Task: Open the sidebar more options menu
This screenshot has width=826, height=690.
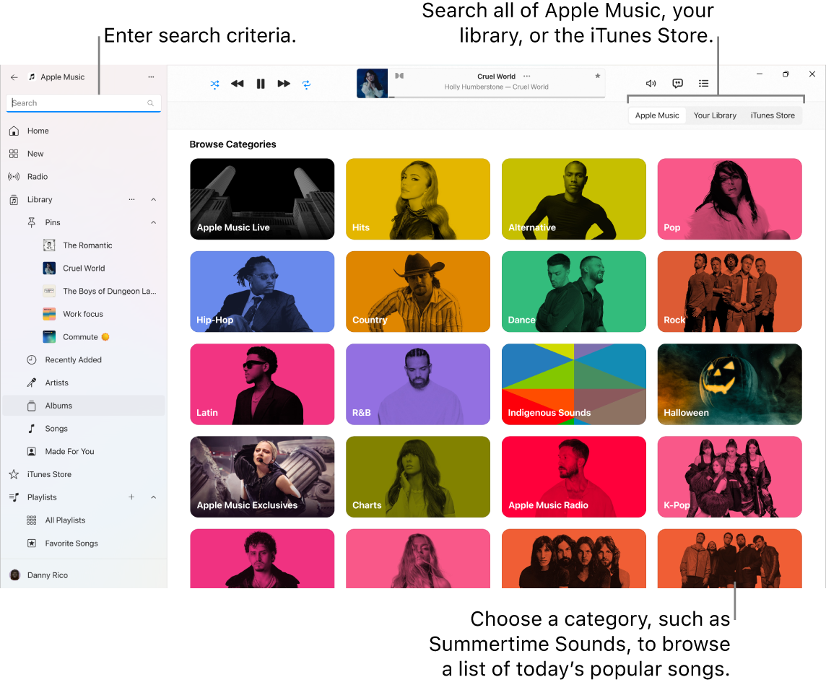Action: 151,77
